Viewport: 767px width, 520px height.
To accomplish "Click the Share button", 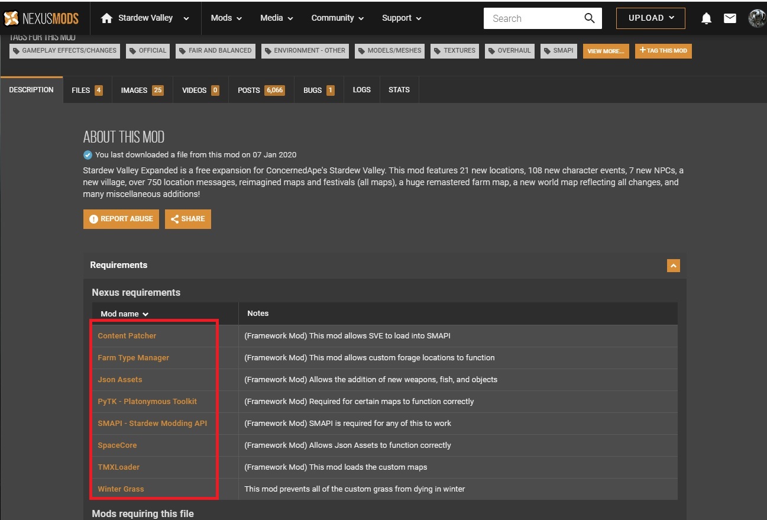I will [188, 219].
